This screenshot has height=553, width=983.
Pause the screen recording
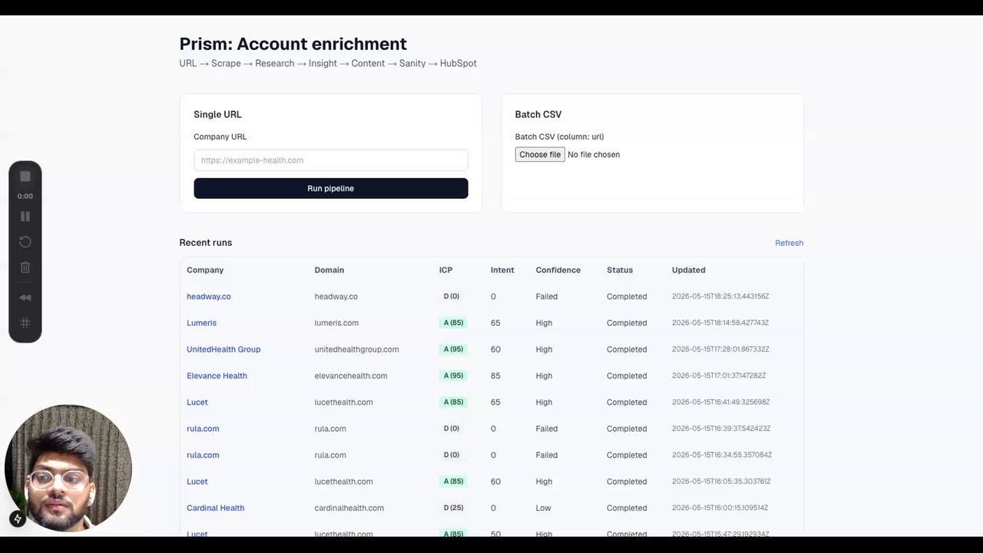pyautogui.click(x=25, y=217)
